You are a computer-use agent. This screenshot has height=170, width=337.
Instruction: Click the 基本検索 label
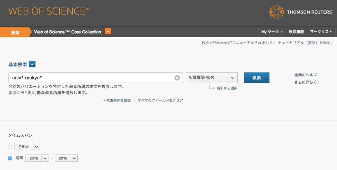point(18,64)
